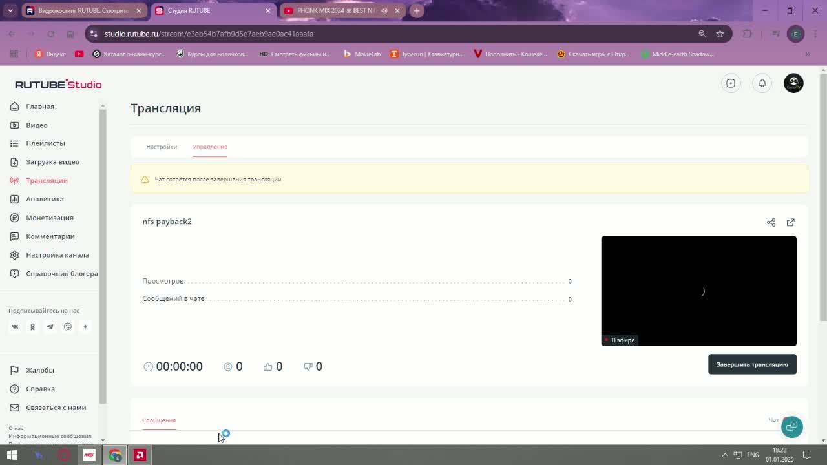This screenshot has height=465, width=827.
Task: Open Windows Start menu
Action: click(x=12, y=455)
